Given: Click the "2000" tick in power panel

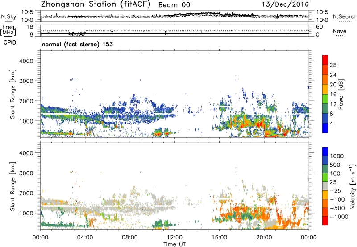Looking at the screenshot, I should point(26,101).
